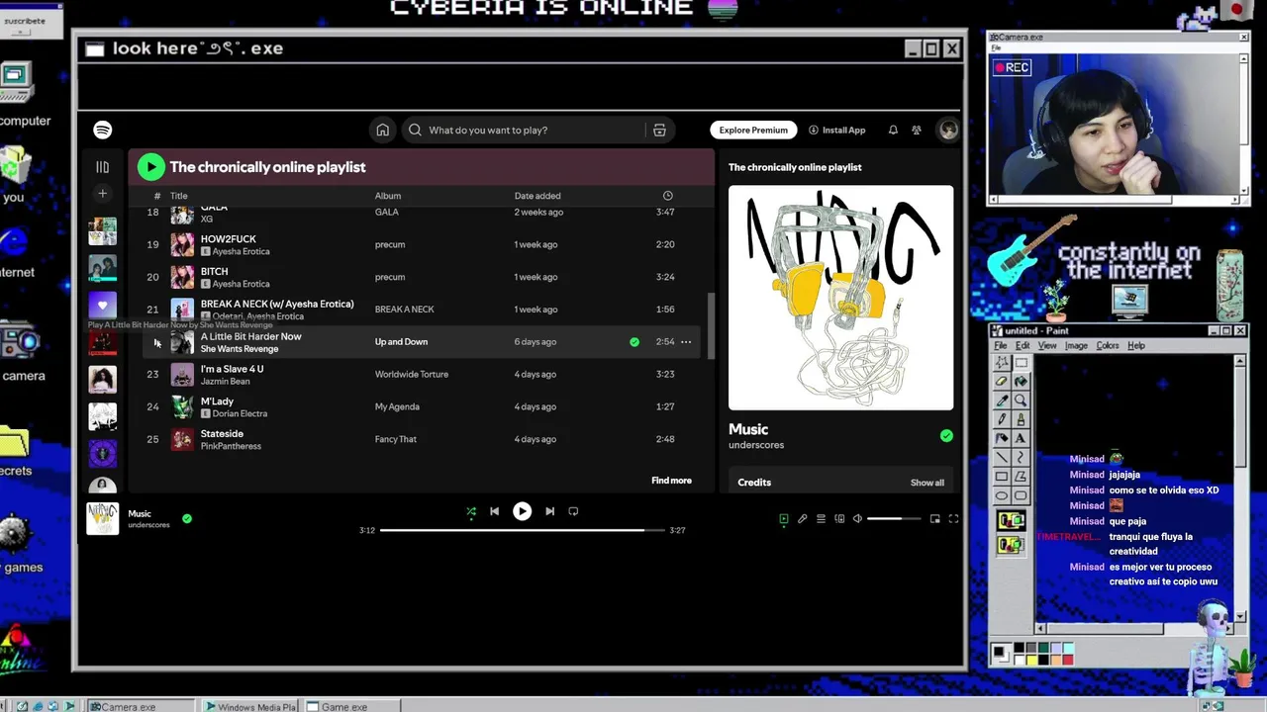Toggle saved check beside Music in player bar
1267x712 pixels.
pos(187,518)
